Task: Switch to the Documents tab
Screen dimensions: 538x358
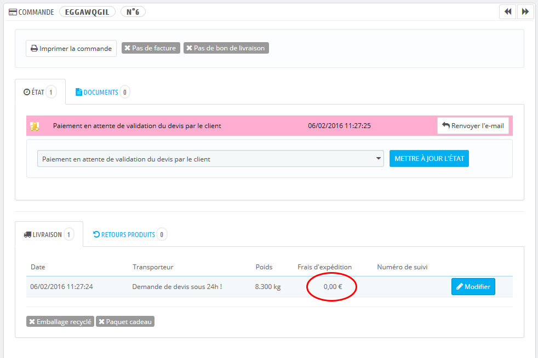Action: [101, 93]
